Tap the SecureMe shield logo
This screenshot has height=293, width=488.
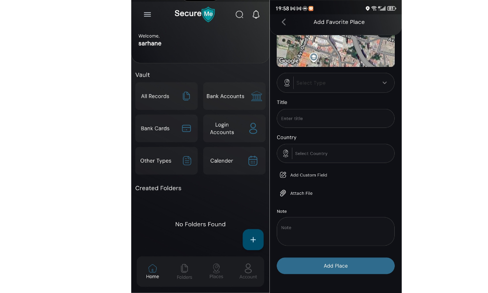208,14
